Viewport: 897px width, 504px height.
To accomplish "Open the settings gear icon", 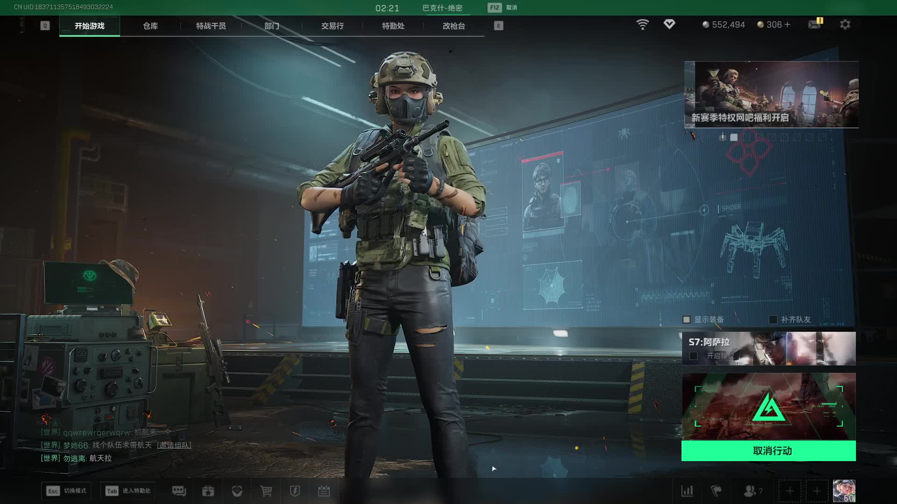I will [845, 24].
